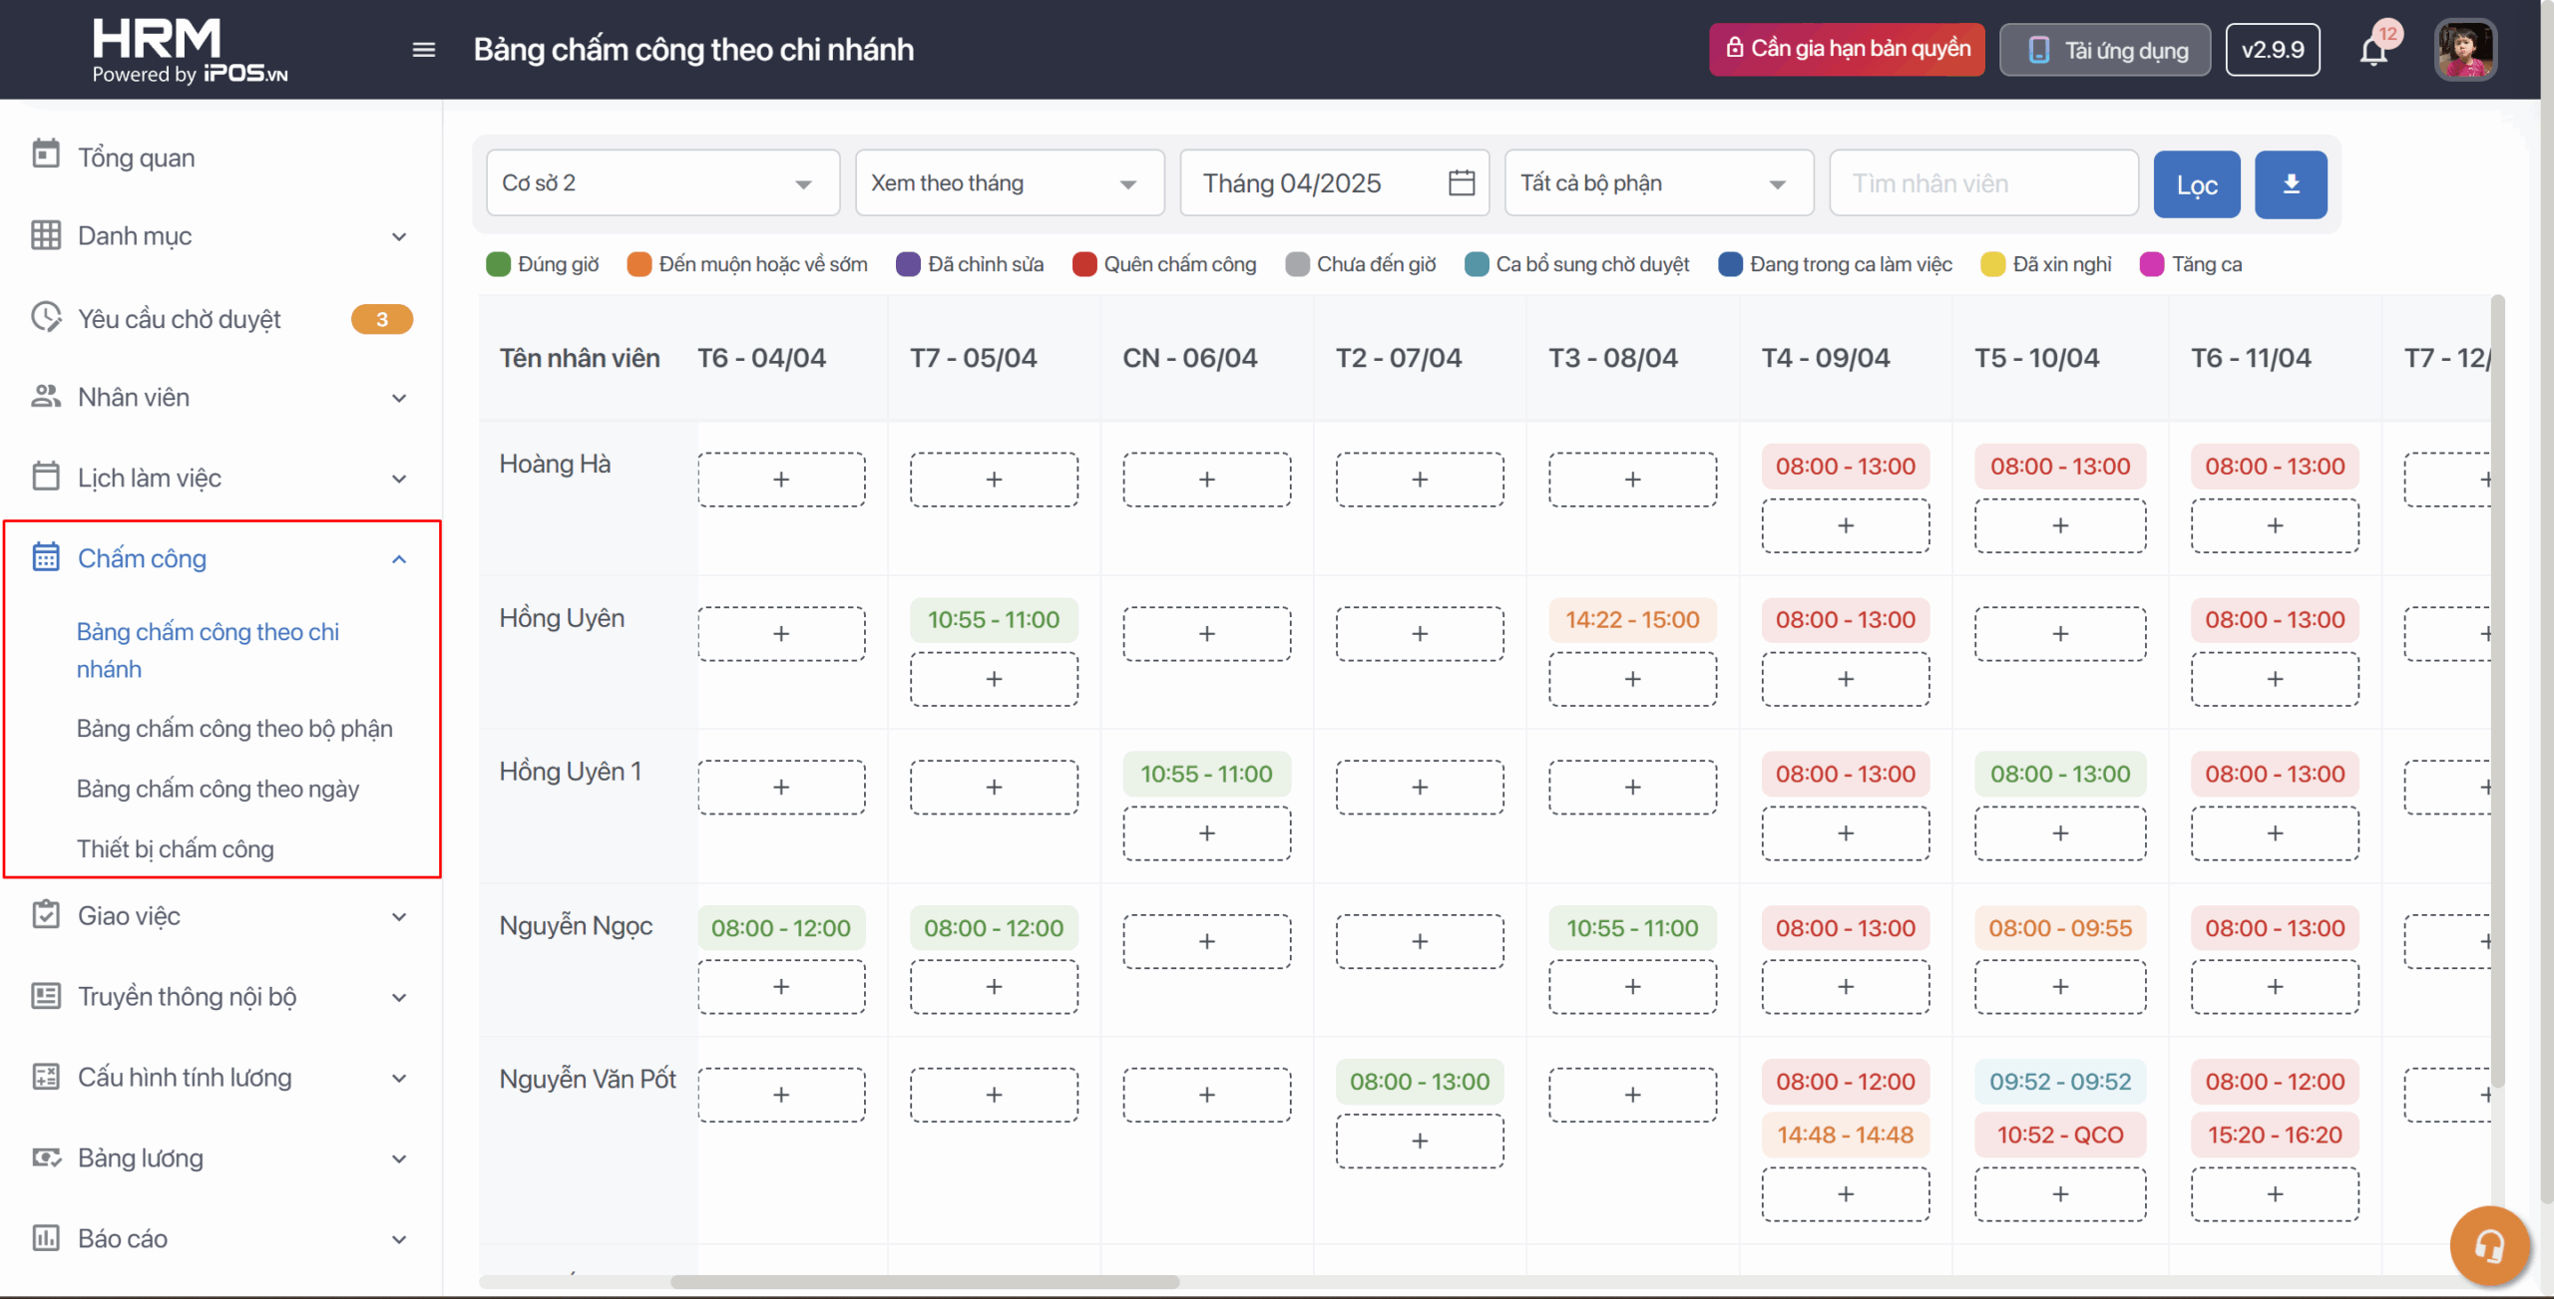The width and height of the screenshot is (2554, 1299).
Task: Click the Tổng quan overview icon
Action: tap(46, 156)
